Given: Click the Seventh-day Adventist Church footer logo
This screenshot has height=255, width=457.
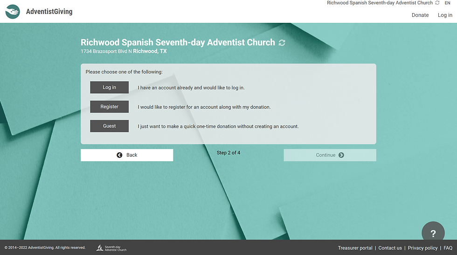Looking at the screenshot, I should tap(111, 248).
